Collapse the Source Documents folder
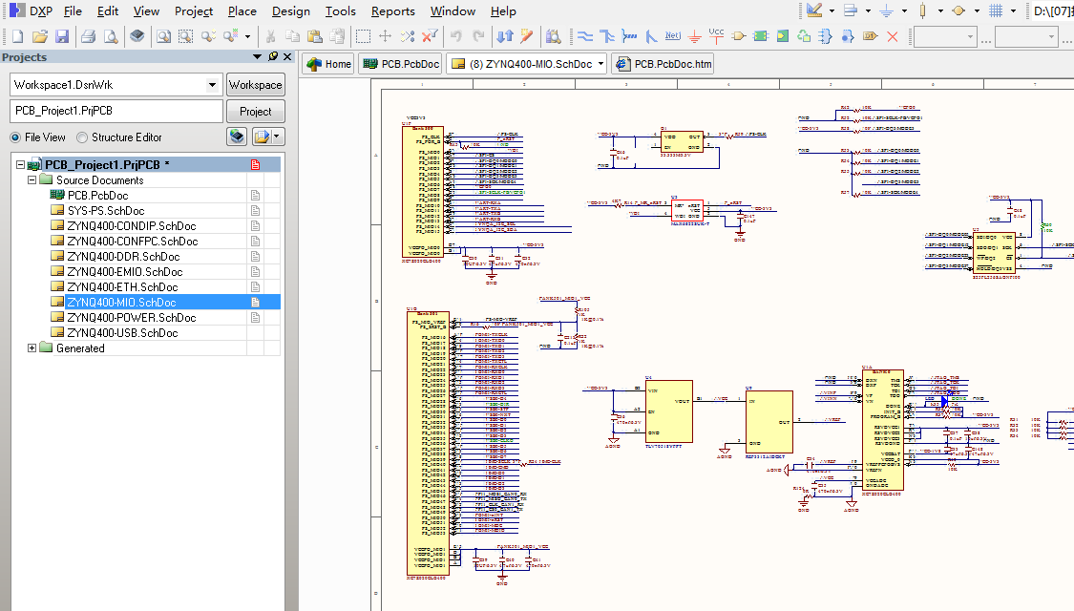The width and height of the screenshot is (1074, 611). [x=32, y=180]
